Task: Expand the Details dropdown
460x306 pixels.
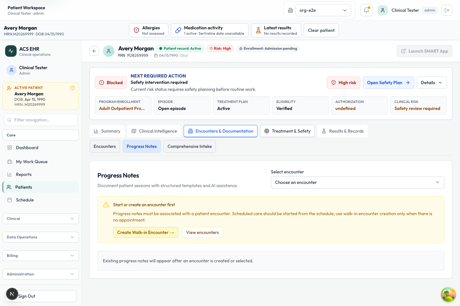Action: pyautogui.click(x=432, y=83)
